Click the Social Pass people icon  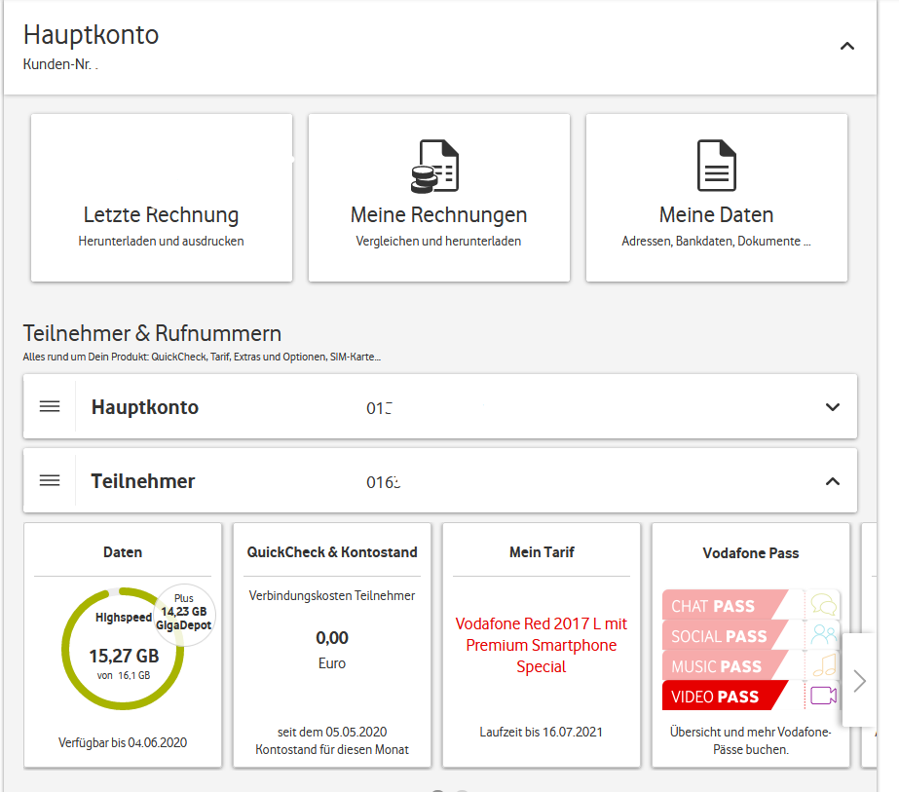823,635
